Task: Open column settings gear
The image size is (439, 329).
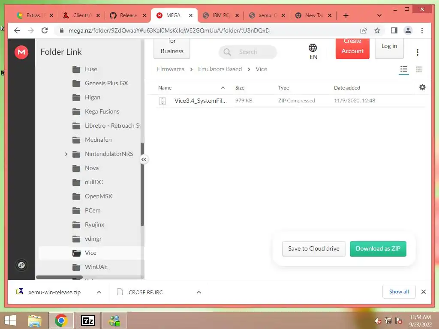Action: pos(422,87)
